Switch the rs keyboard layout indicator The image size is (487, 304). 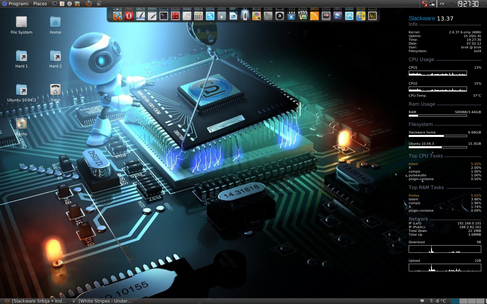pyautogui.click(x=442, y=4)
